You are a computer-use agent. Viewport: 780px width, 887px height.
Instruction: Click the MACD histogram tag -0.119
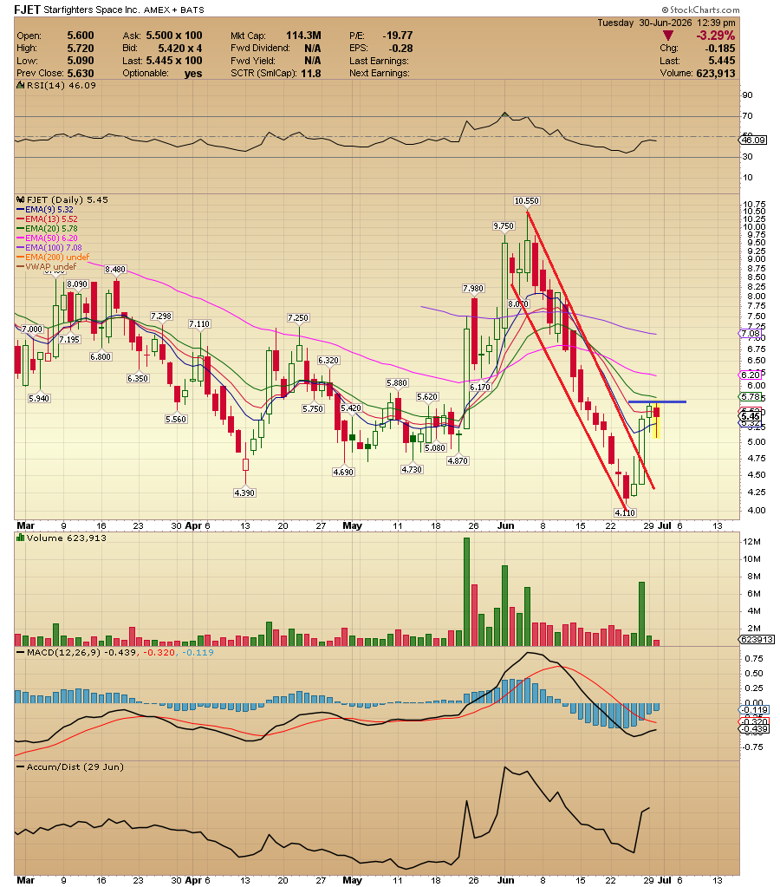pyautogui.click(x=755, y=709)
